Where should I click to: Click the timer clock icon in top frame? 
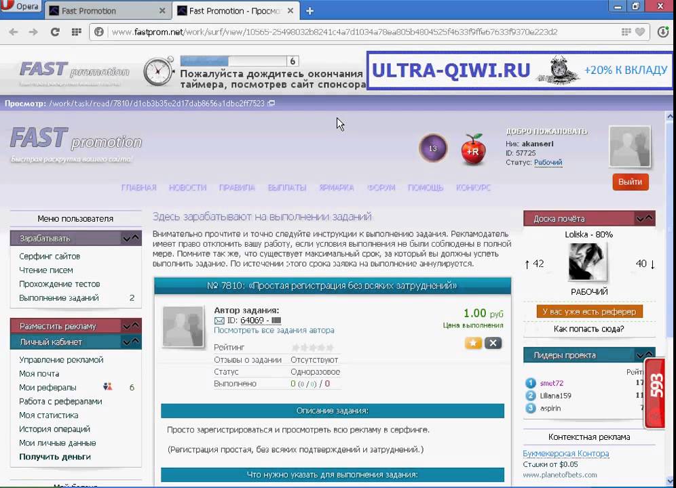(157, 70)
